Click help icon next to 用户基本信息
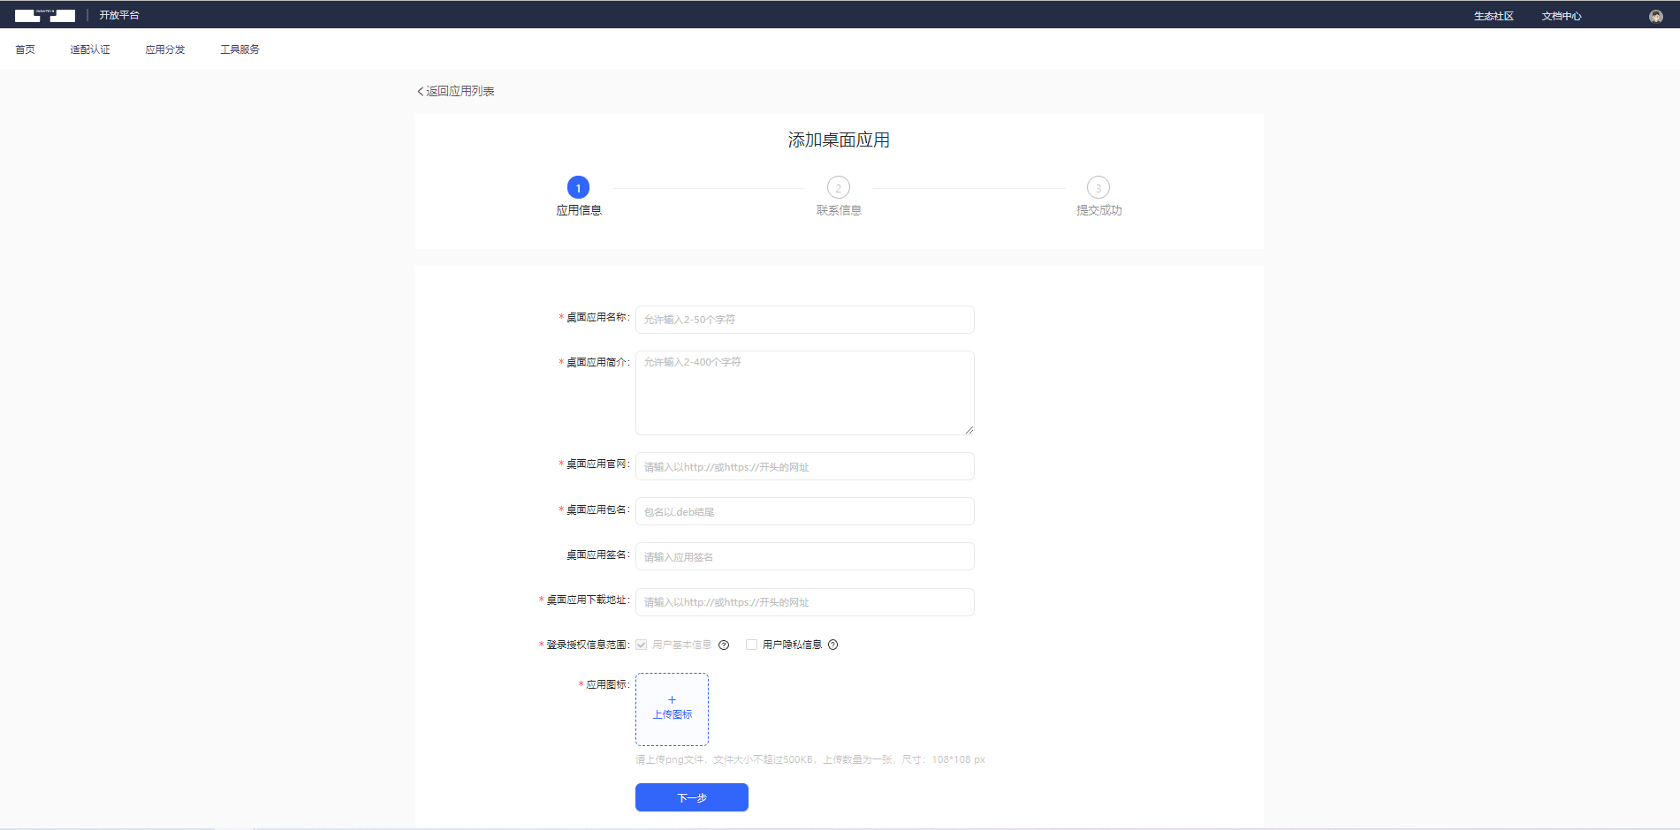The height and width of the screenshot is (830, 1680). (724, 645)
